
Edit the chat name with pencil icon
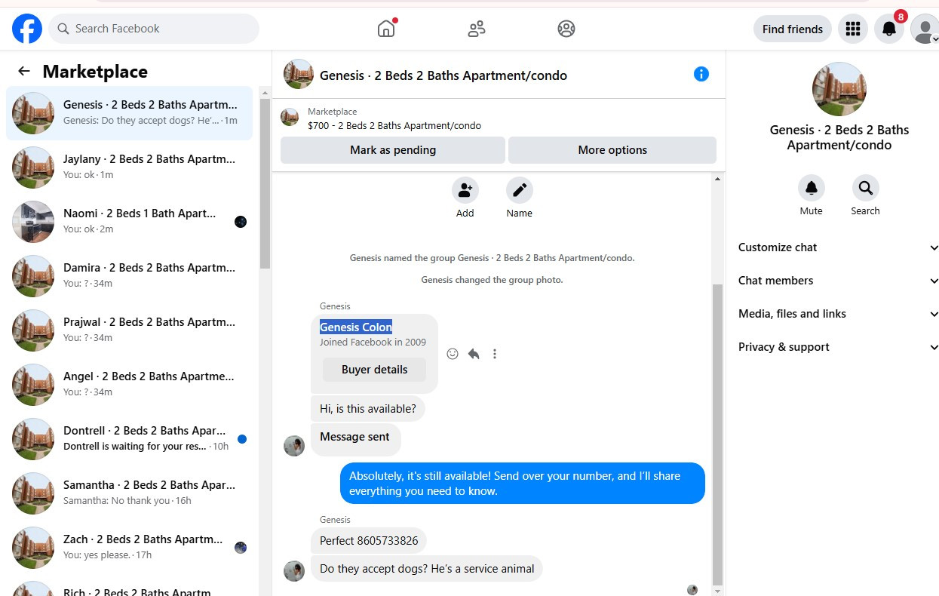click(x=520, y=190)
